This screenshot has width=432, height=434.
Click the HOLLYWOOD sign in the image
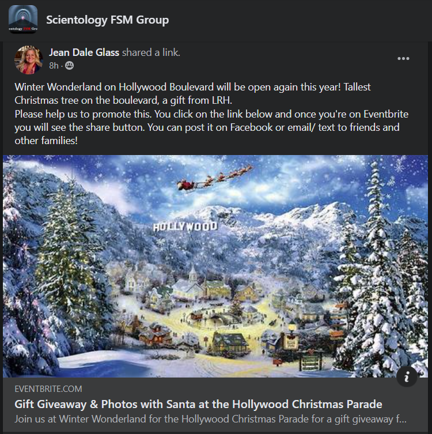tap(185, 227)
